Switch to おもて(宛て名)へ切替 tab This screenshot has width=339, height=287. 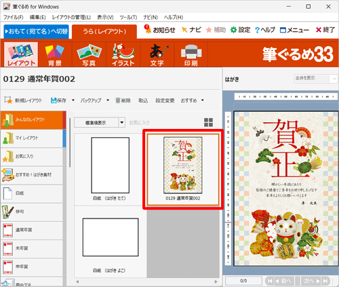tap(36, 31)
